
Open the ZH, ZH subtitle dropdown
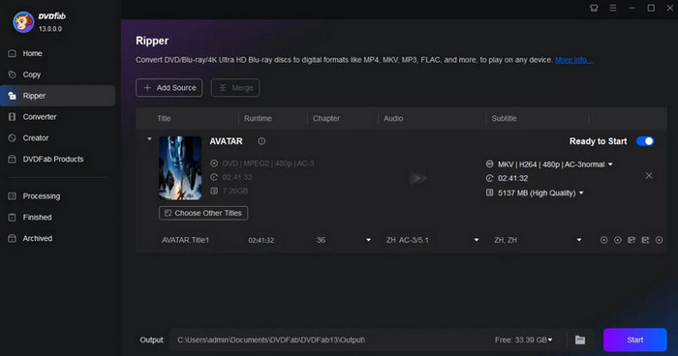pyautogui.click(x=579, y=240)
